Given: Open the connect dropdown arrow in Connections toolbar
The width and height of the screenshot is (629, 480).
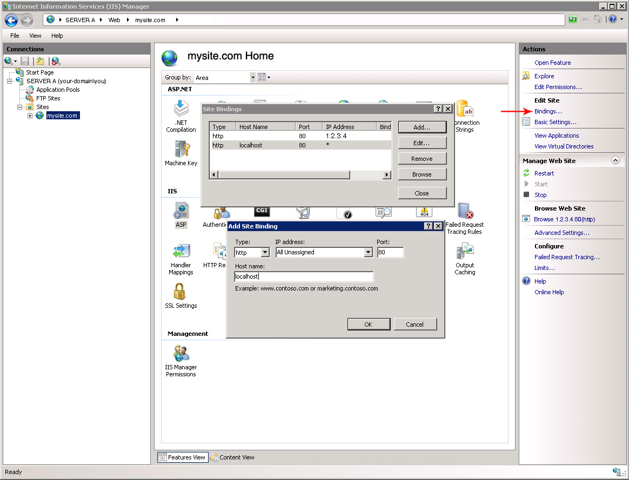Looking at the screenshot, I should point(15,62).
